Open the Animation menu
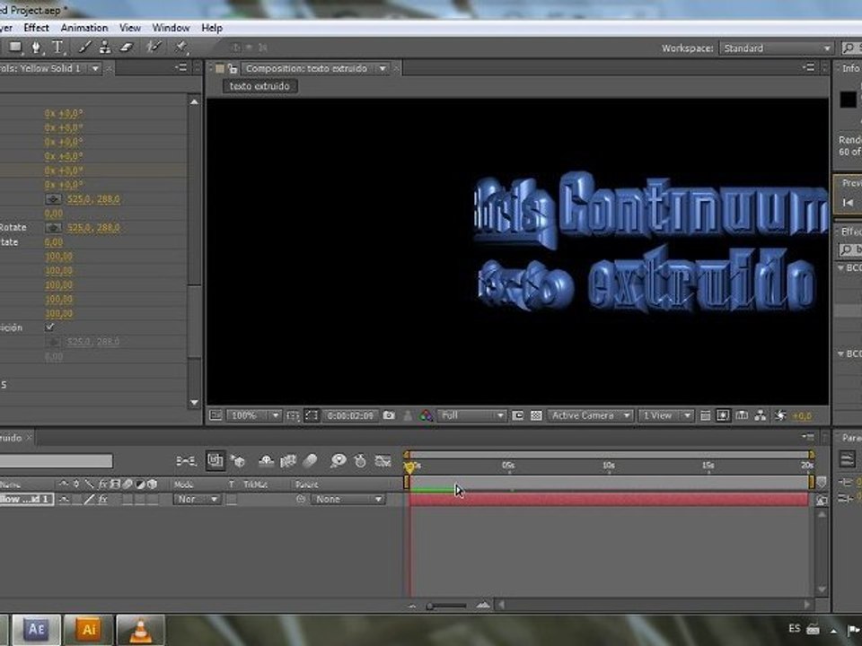This screenshot has width=862, height=646. click(84, 28)
